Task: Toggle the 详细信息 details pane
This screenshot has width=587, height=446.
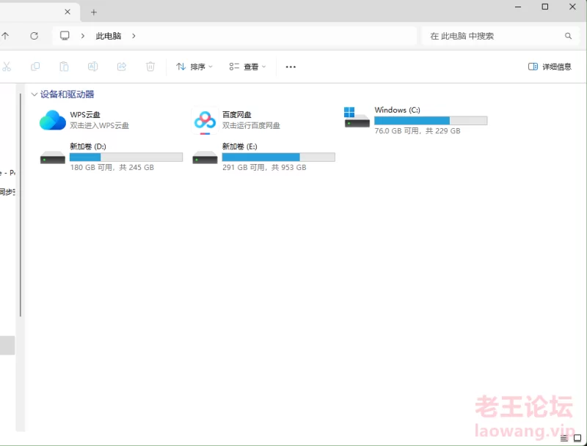Action: point(550,67)
